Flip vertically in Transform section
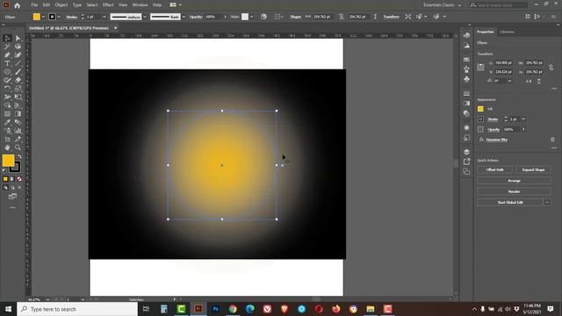Viewport: 562px width, 316px height. [x=538, y=82]
